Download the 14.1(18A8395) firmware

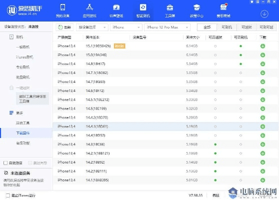coord(262,180)
